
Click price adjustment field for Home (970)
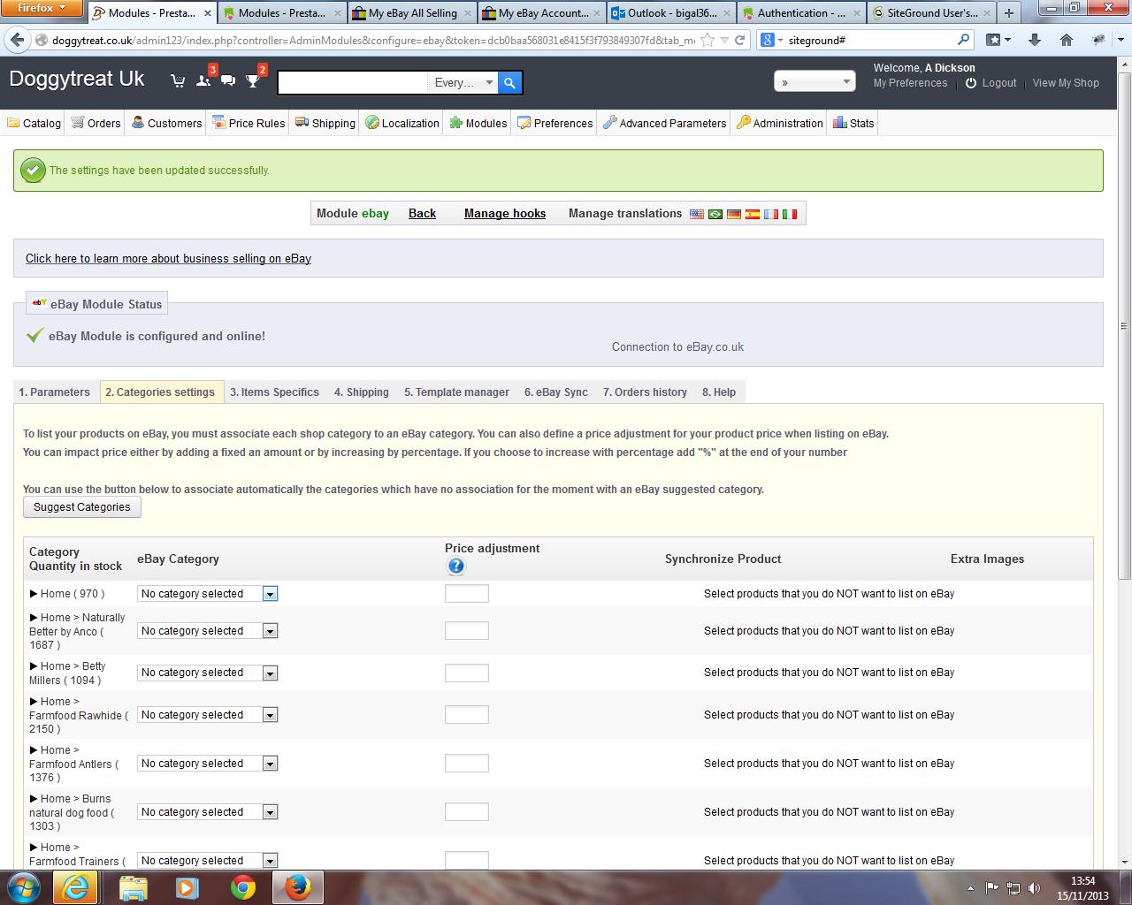[x=467, y=594]
